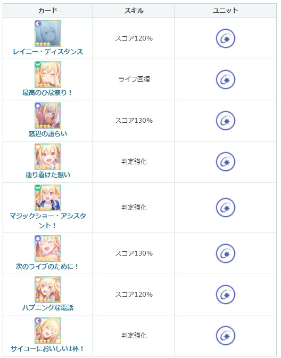Click unit icon in ハプニングな電話 row
The image size is (281, 358).
(x=226, y=295)
